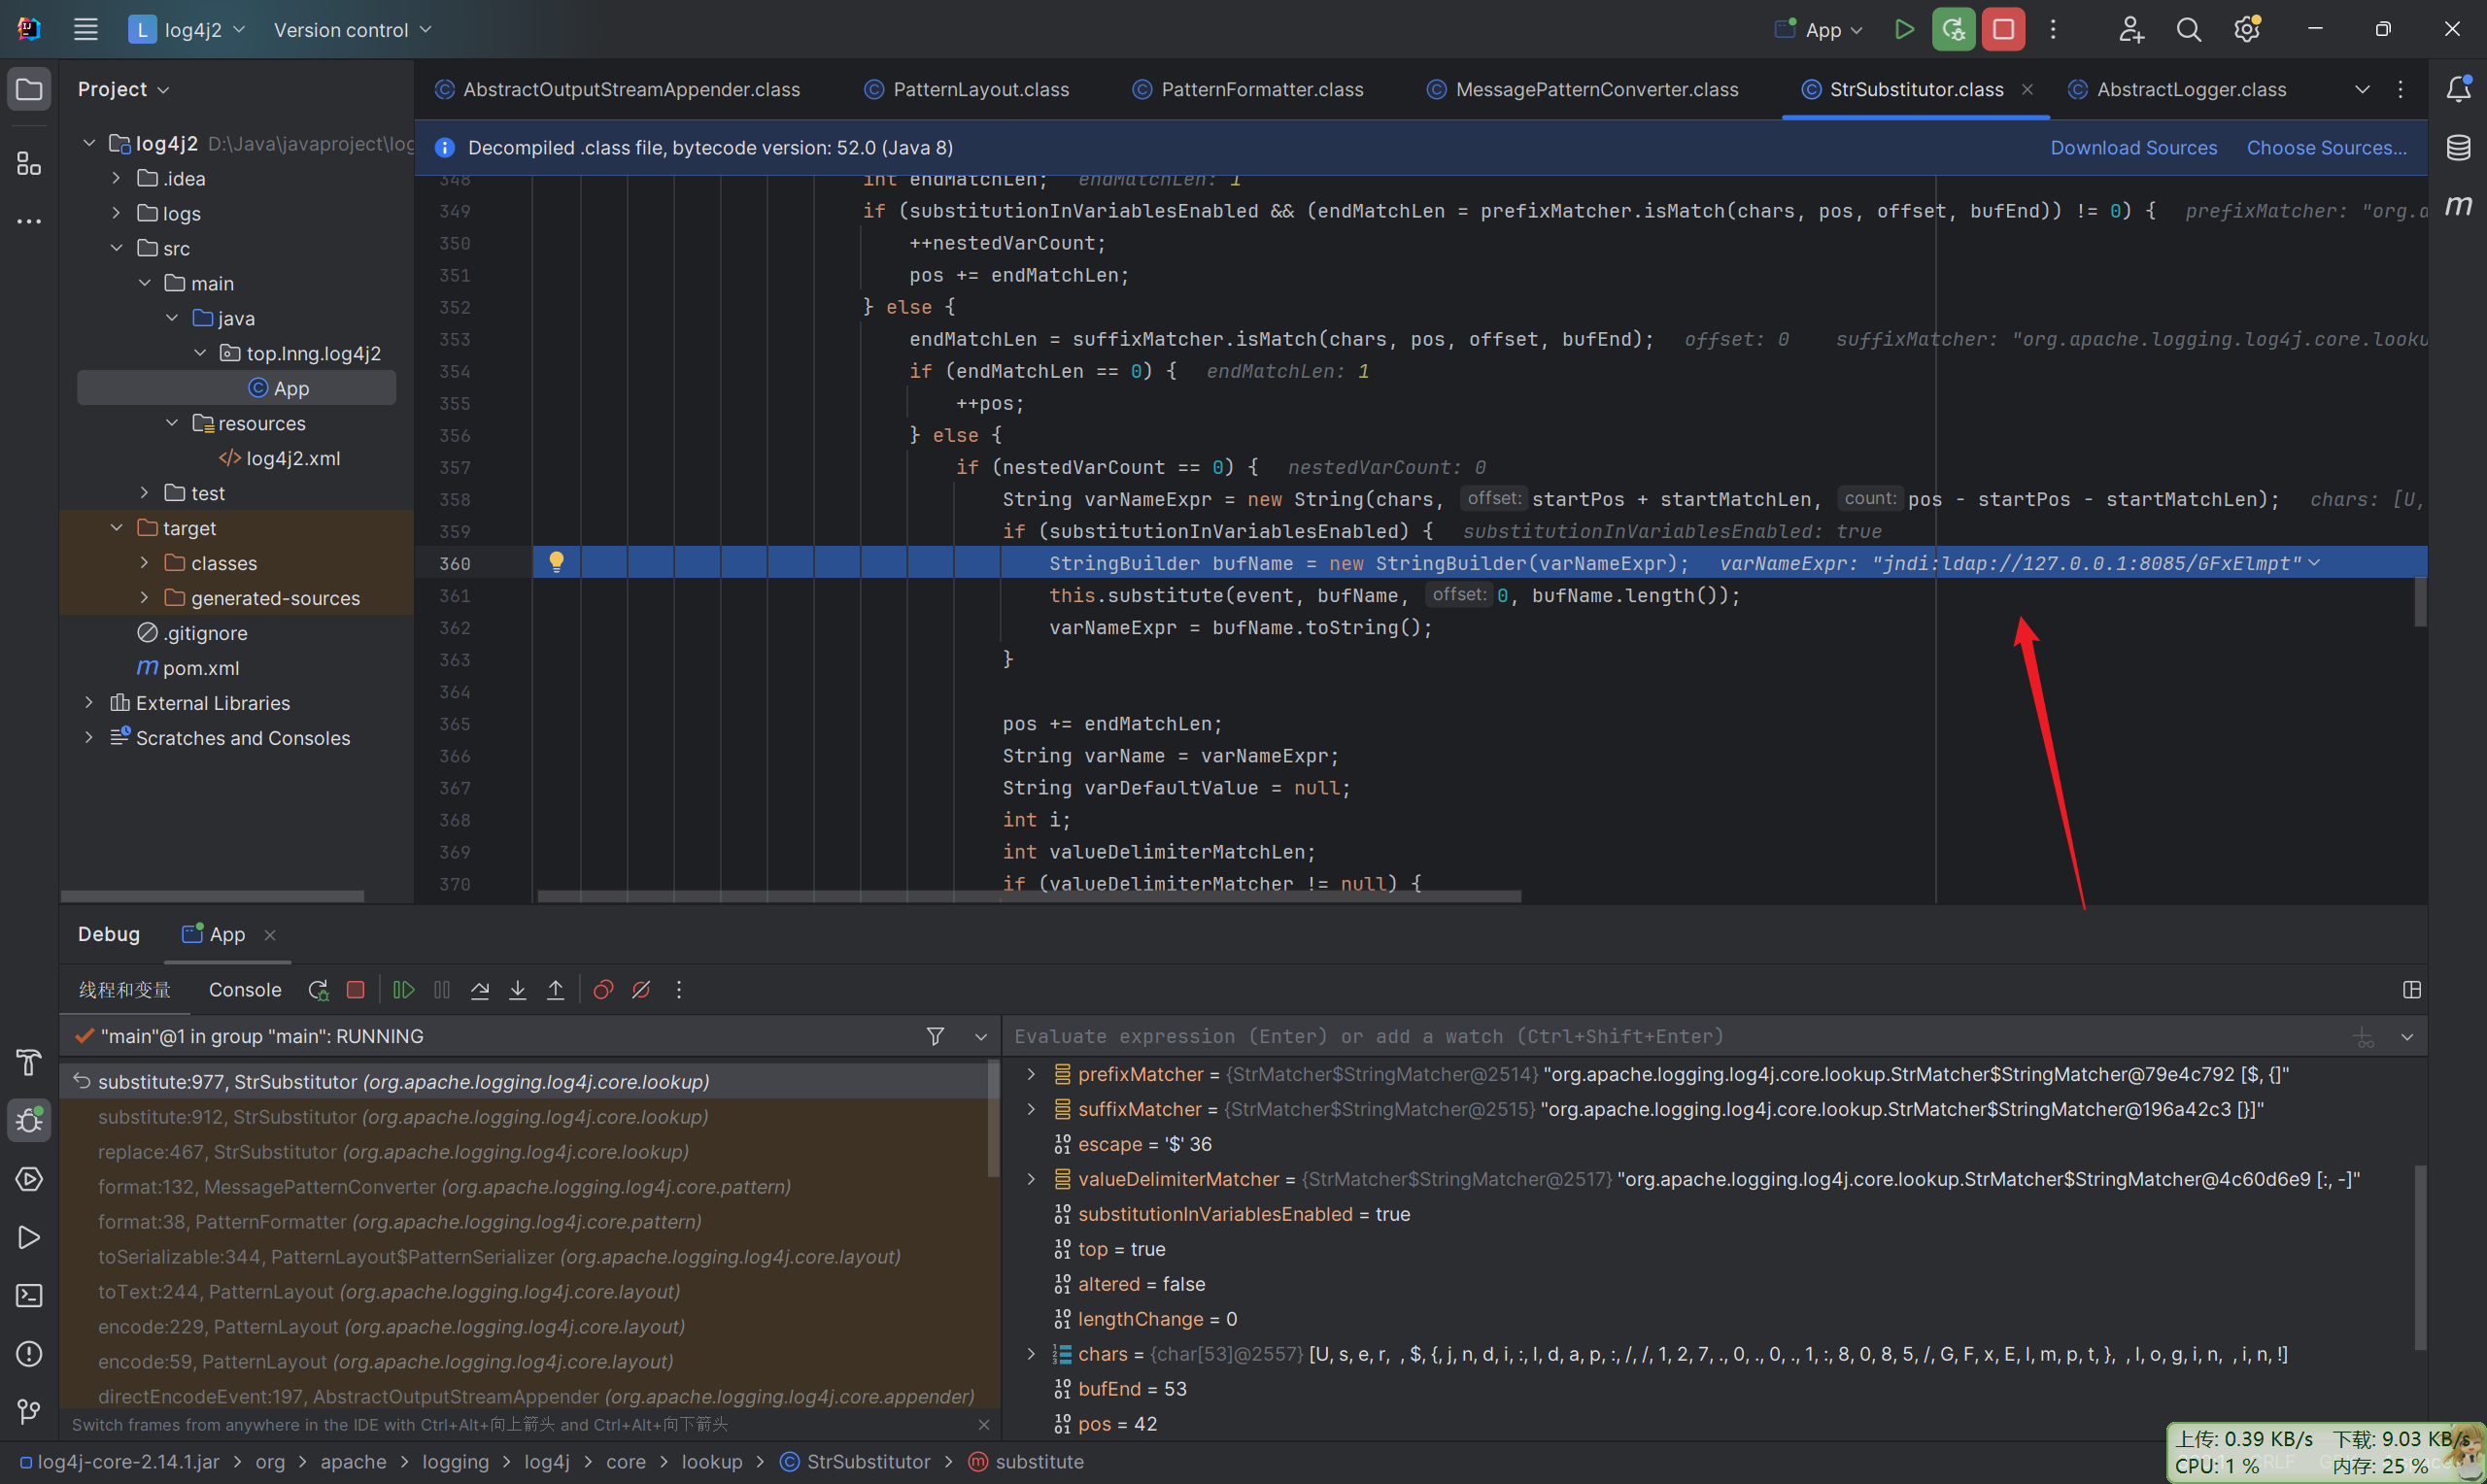This screenshot has height=1484, width=2487.
Task: Open the Build hammer tool window
Action: click(29, 1062)
